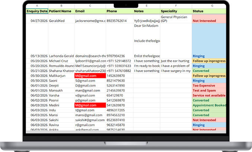This screenshot has width=252, height=152.
Task: Select the General Physician (GP) cell
Action: coord(176,19)
